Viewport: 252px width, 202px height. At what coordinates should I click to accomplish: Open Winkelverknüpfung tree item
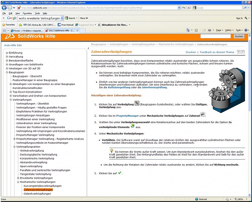(x=32, y=151)
